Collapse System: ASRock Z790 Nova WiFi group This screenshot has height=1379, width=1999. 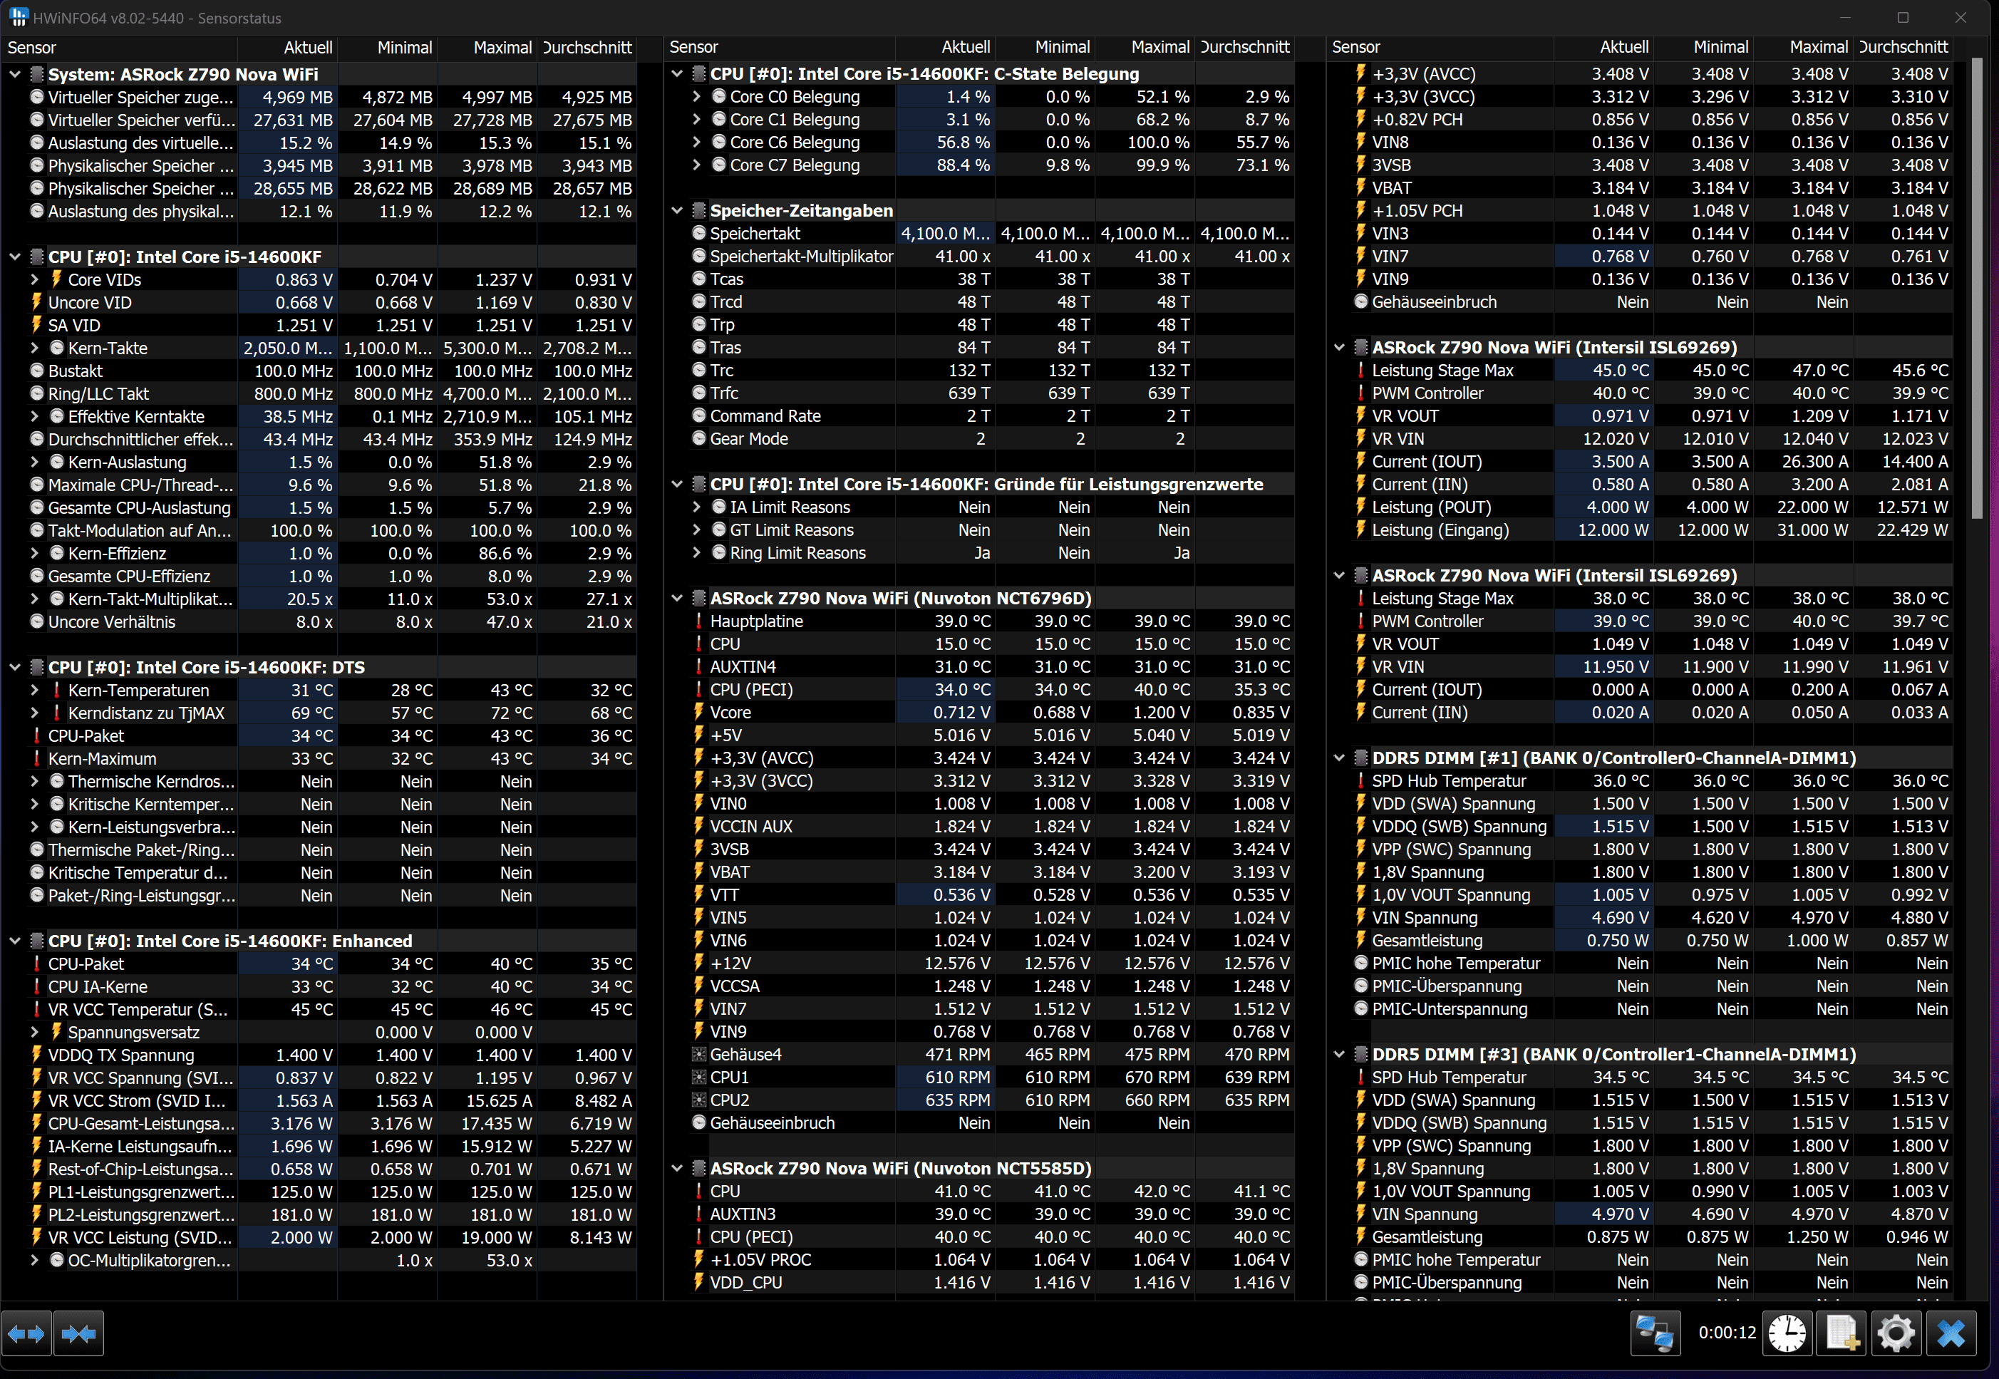(x=15, y=75)
